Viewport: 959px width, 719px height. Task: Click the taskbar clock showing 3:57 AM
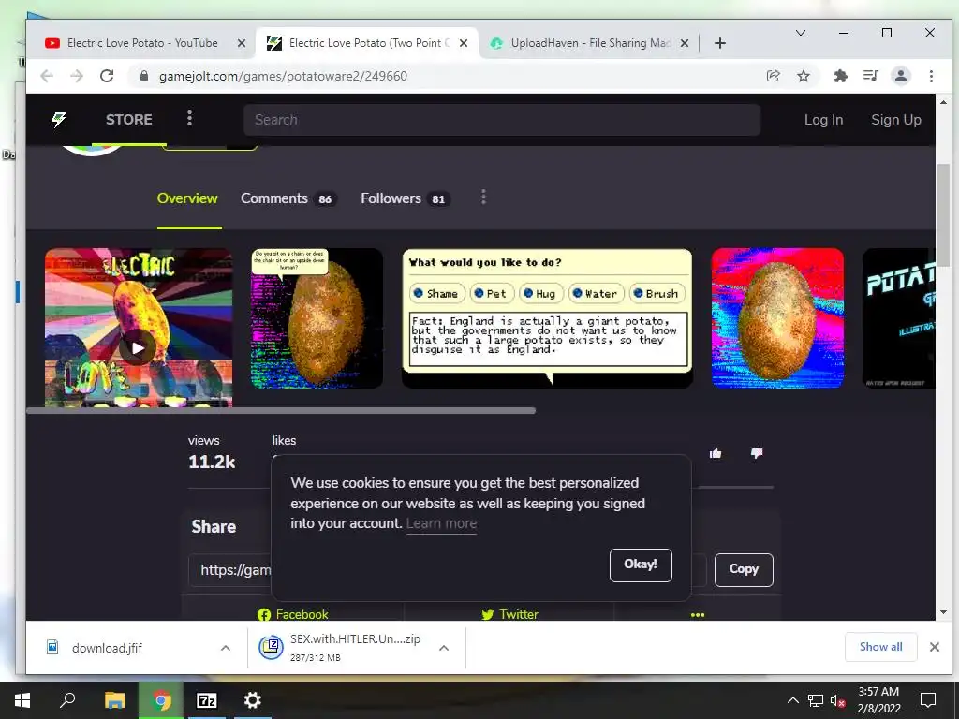[878, 700]
